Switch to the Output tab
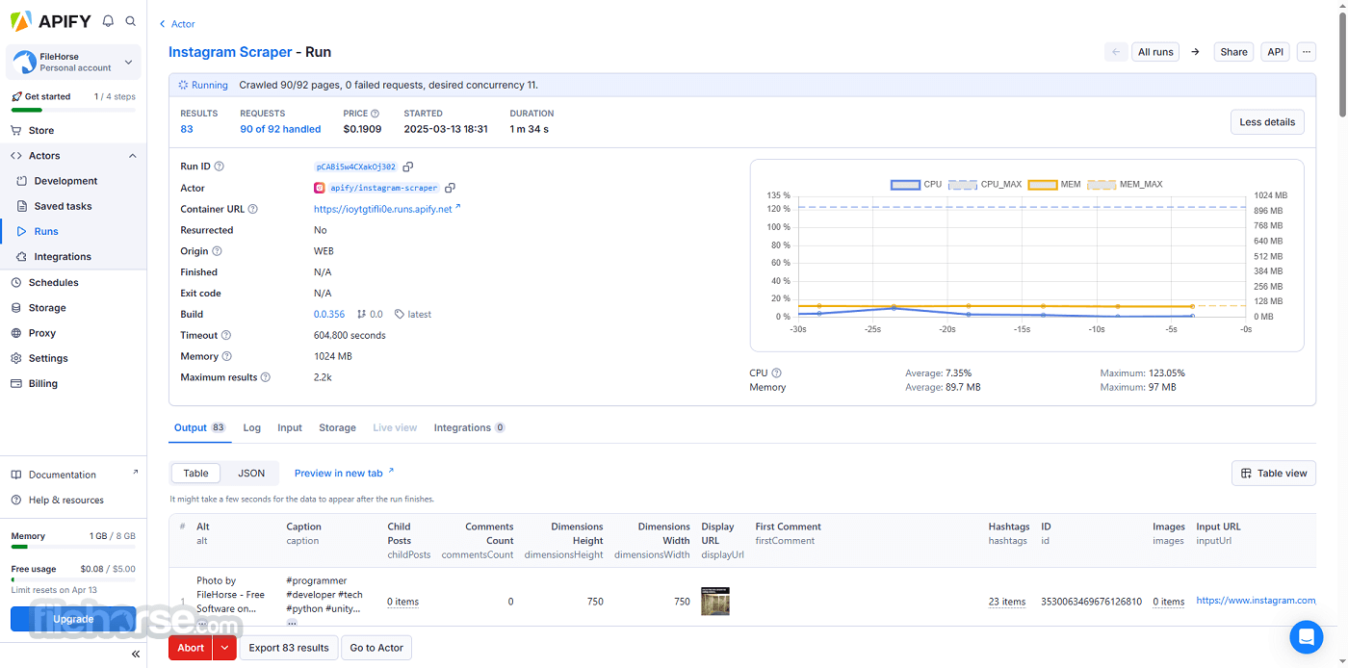 (x=199, y=427)
